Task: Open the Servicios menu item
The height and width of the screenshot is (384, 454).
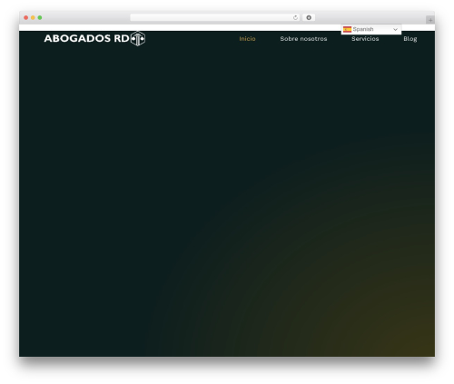Action: 365,39
